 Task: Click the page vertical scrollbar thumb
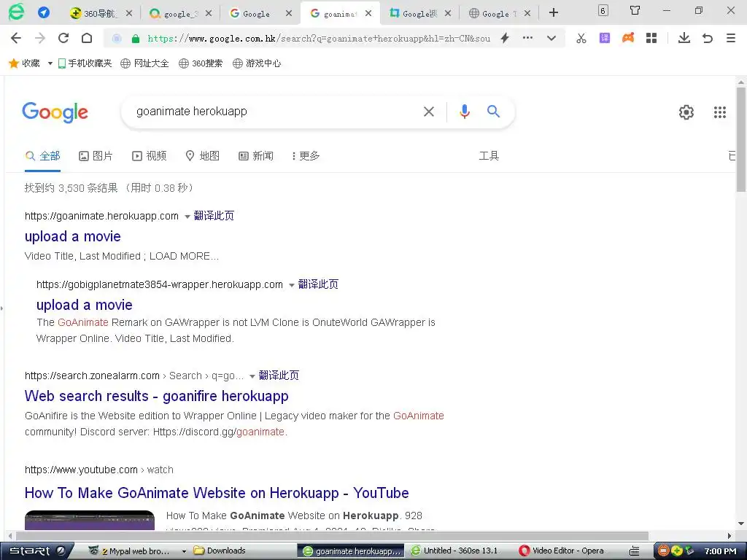click(x=741, y=139)
